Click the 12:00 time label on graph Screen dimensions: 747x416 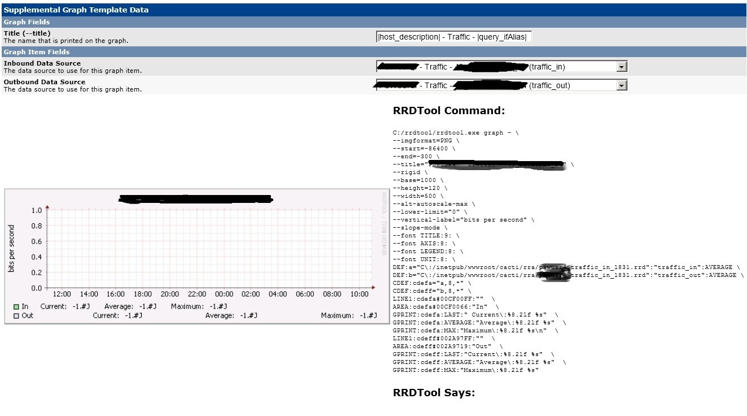(x=62, y=294)
